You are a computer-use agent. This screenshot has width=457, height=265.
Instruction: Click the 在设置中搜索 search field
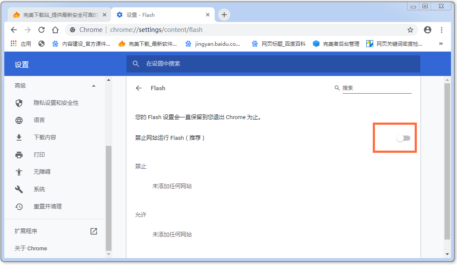point(273,64)
